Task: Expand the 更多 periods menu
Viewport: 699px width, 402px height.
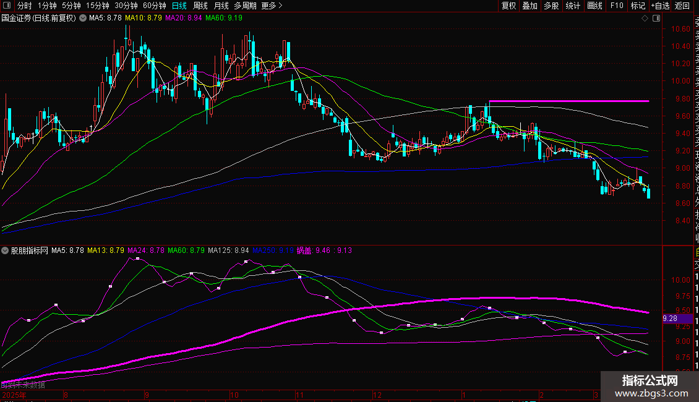Action: [272, 6]
